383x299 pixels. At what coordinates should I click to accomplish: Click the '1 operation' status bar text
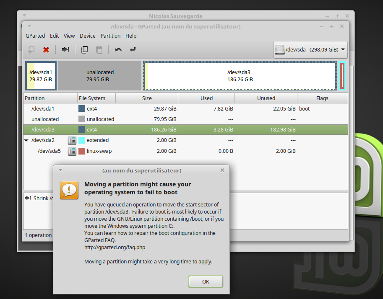(x=38, y=235)
